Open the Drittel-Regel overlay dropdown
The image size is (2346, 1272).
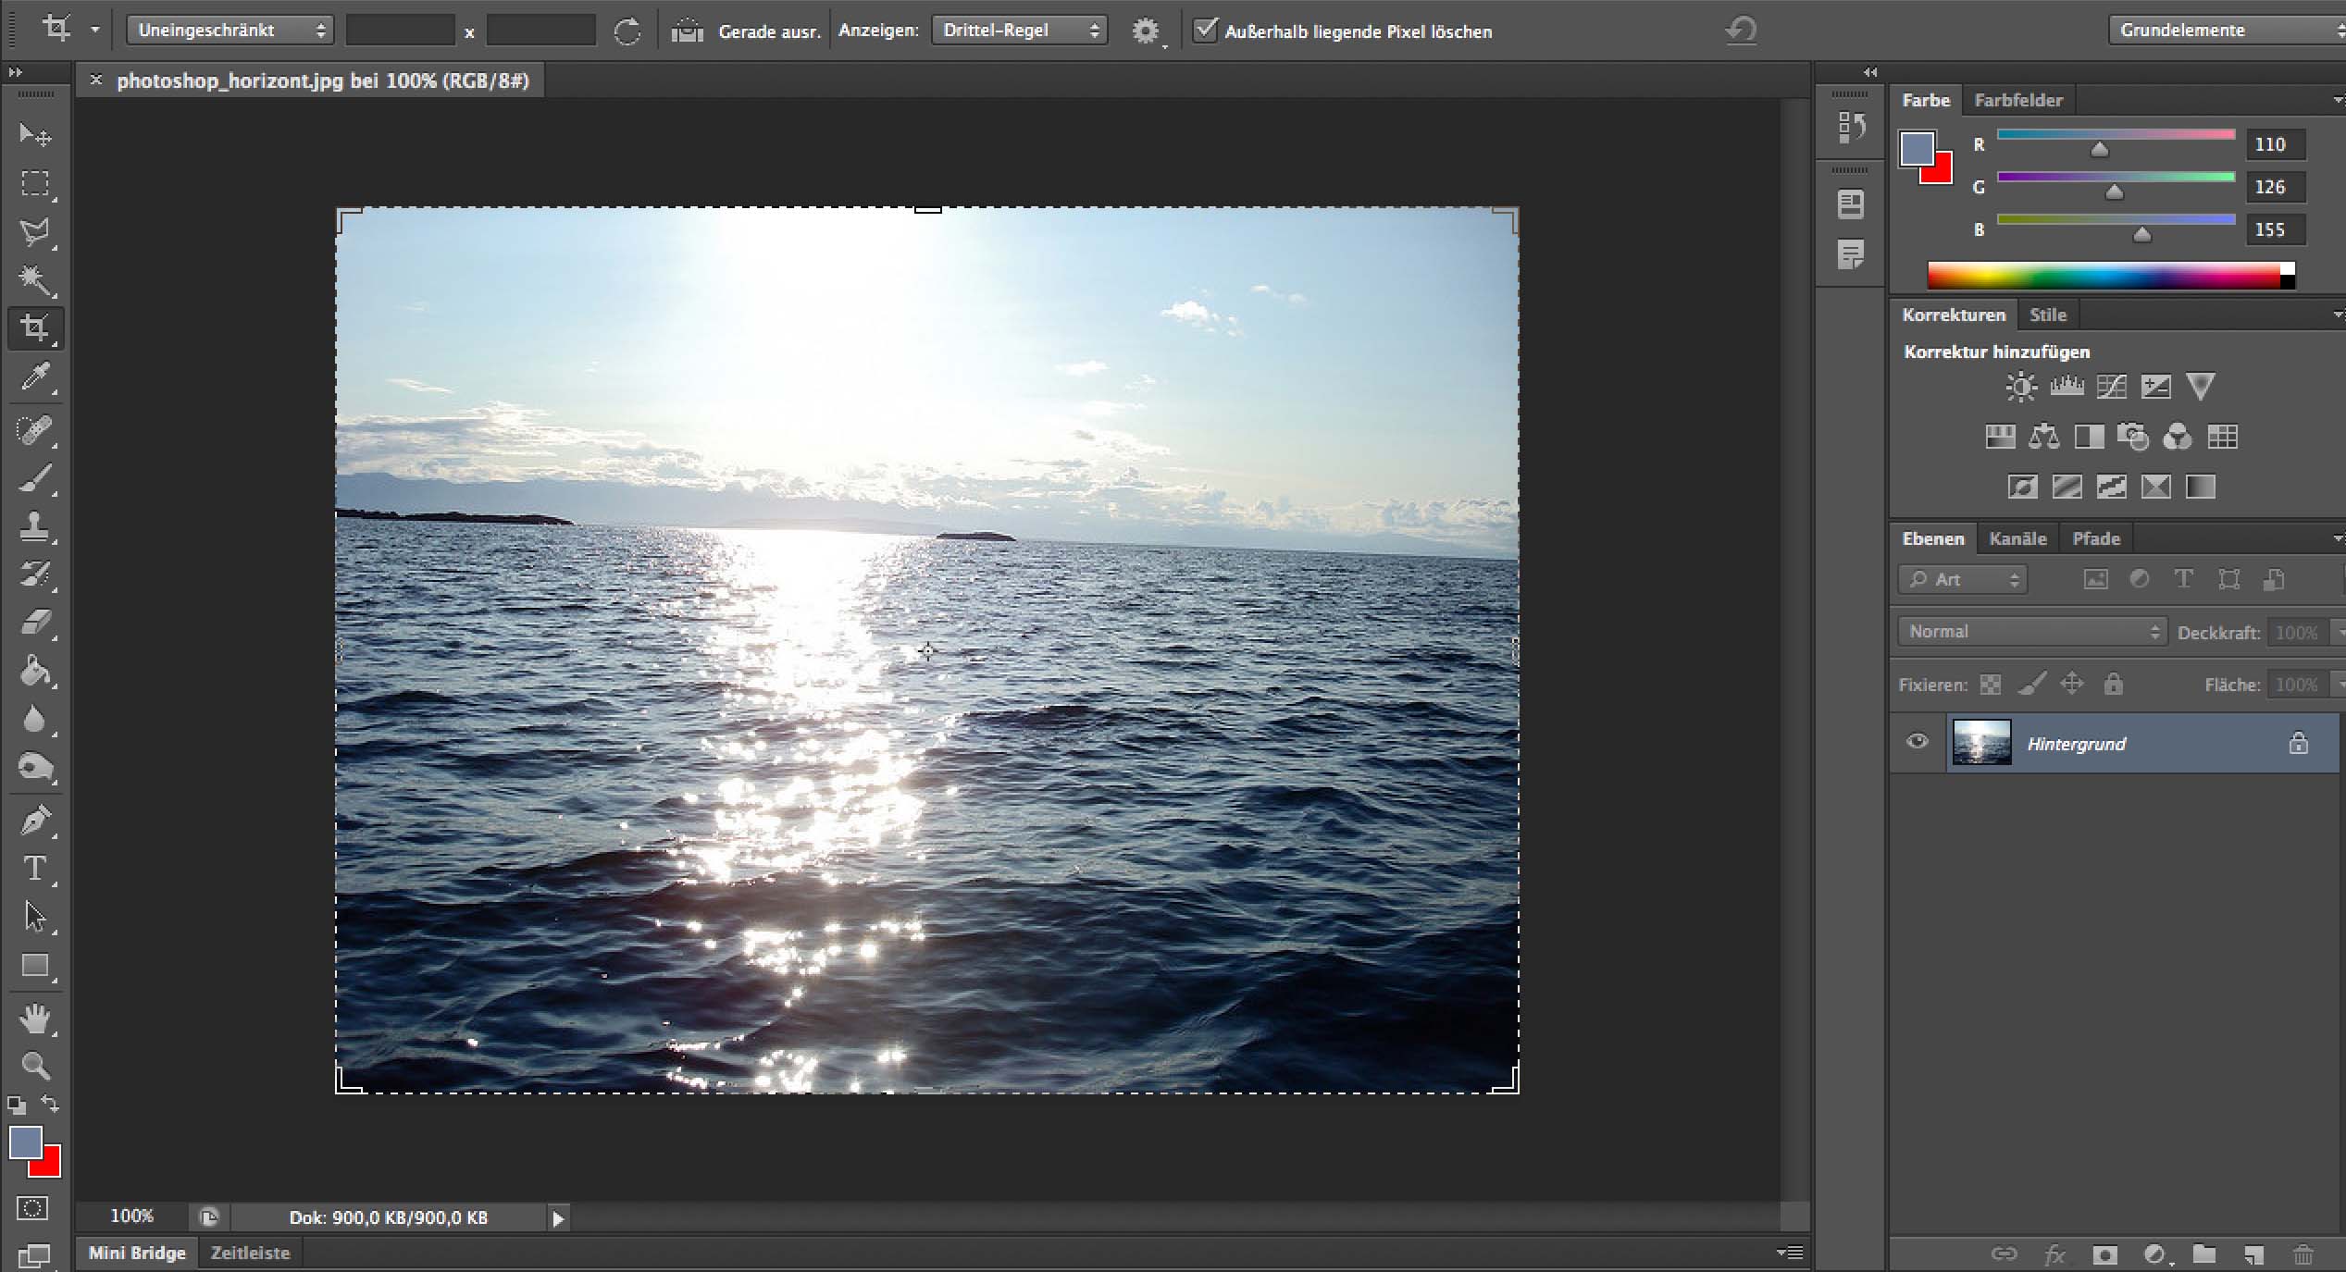[1019, 31]
